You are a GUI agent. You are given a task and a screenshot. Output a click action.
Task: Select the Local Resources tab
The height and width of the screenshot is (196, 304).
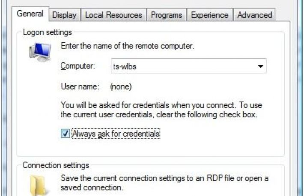113,15
